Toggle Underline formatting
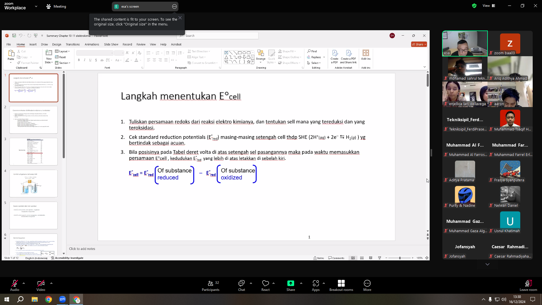The height and width of the screenshot is (305, 542). point(90,60)
